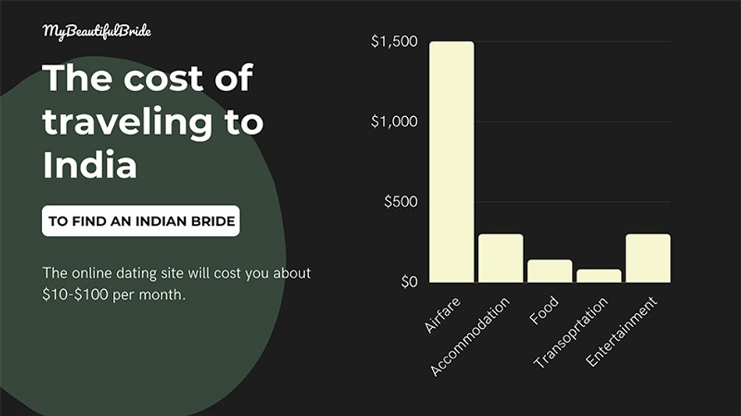Image resolution: width=741 pixels, height=416 pixels.
Task: Click the Food bar in chart
Action: [550, 271]
